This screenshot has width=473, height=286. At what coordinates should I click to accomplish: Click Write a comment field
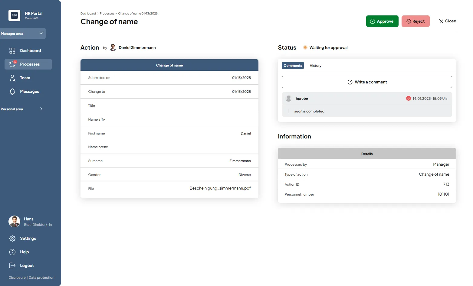(367, 82)
